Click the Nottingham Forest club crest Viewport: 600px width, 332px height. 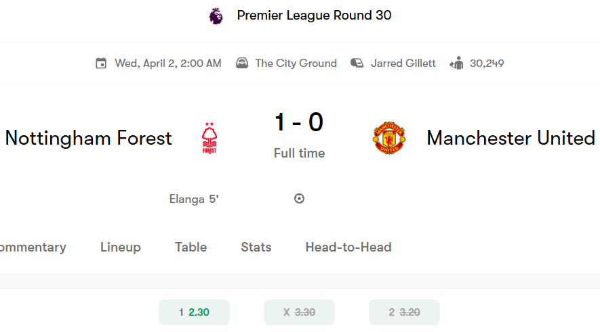point(209,138)
